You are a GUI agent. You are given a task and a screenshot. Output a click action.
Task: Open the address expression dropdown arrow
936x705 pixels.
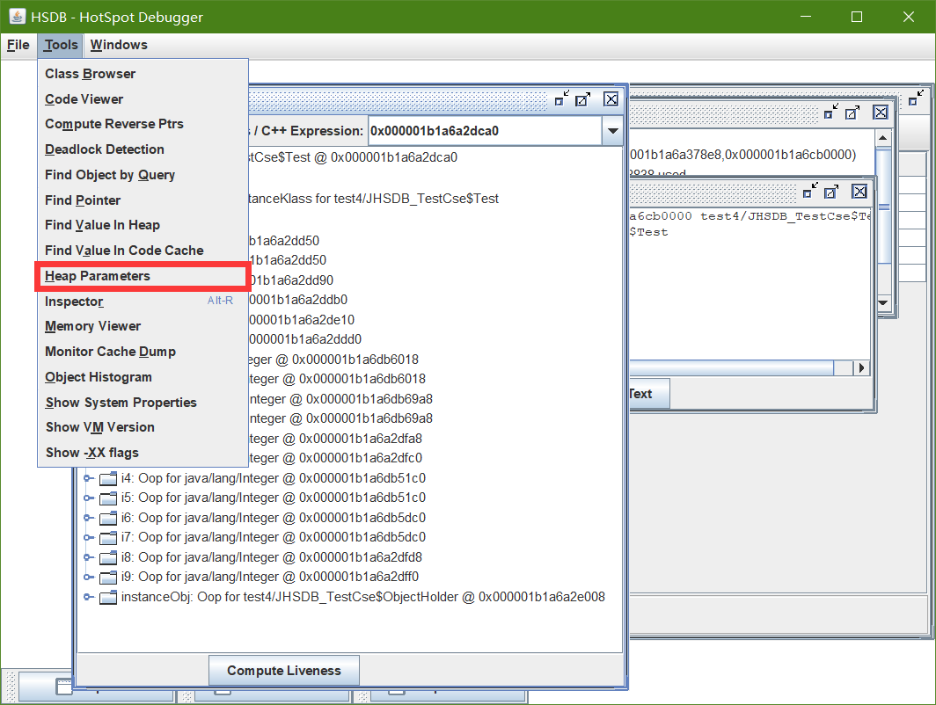(612, 131)
